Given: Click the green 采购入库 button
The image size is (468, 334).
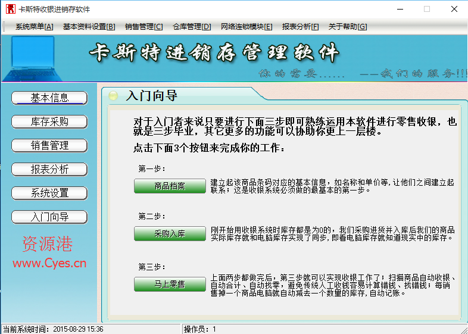Looking at the screenshot, I should 170,233.
